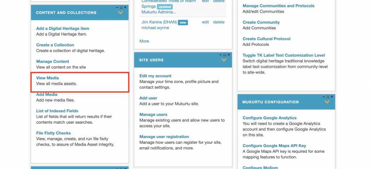Click the Mukurtu Configuration panel header

tap(286, 102)
